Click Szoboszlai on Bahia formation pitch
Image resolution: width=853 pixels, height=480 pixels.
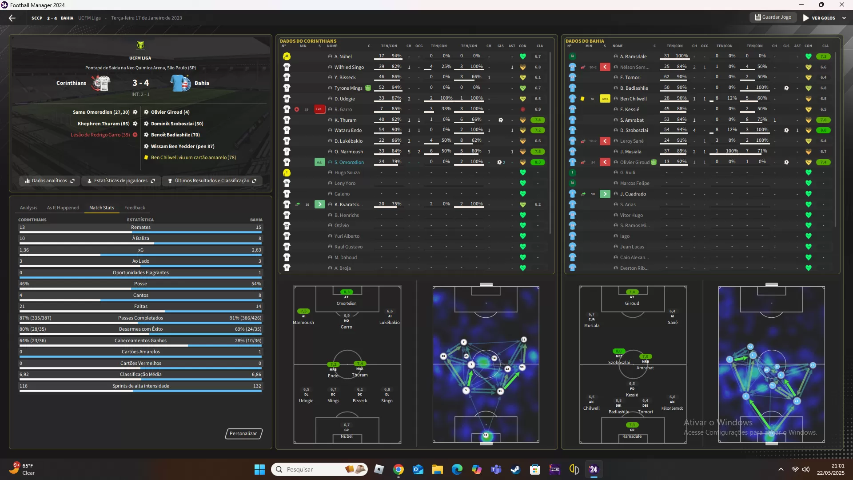click(x=619, y=357)
